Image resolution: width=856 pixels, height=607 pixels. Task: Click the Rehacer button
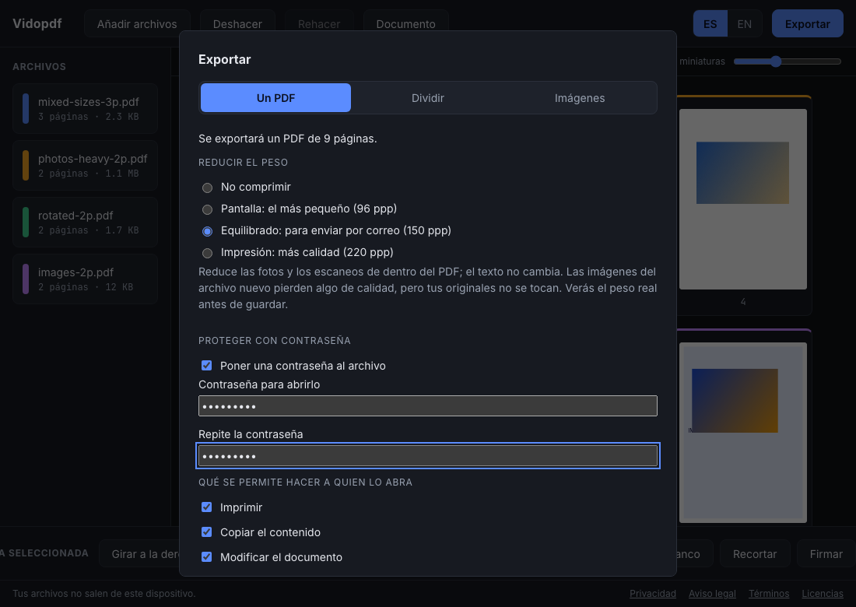click(319, 24)
